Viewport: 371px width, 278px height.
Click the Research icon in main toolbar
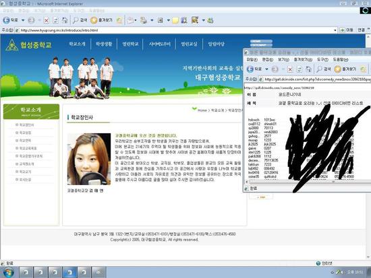(184, 20)
